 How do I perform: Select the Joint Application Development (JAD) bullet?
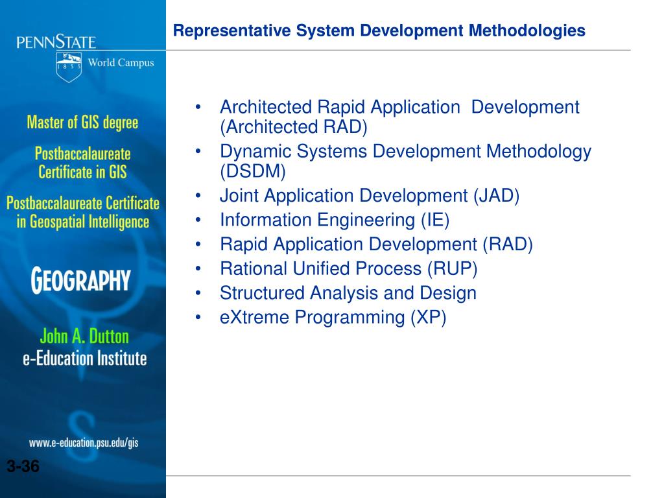pos(369,196)
